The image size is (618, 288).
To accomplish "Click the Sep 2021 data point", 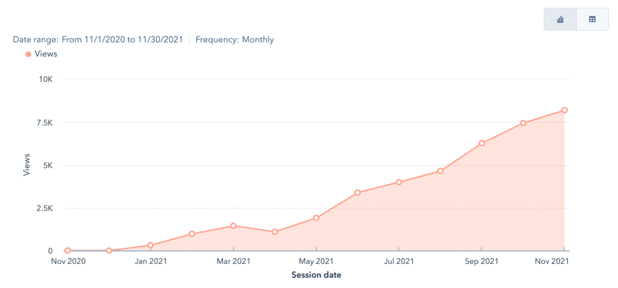I will coord(481,143).
